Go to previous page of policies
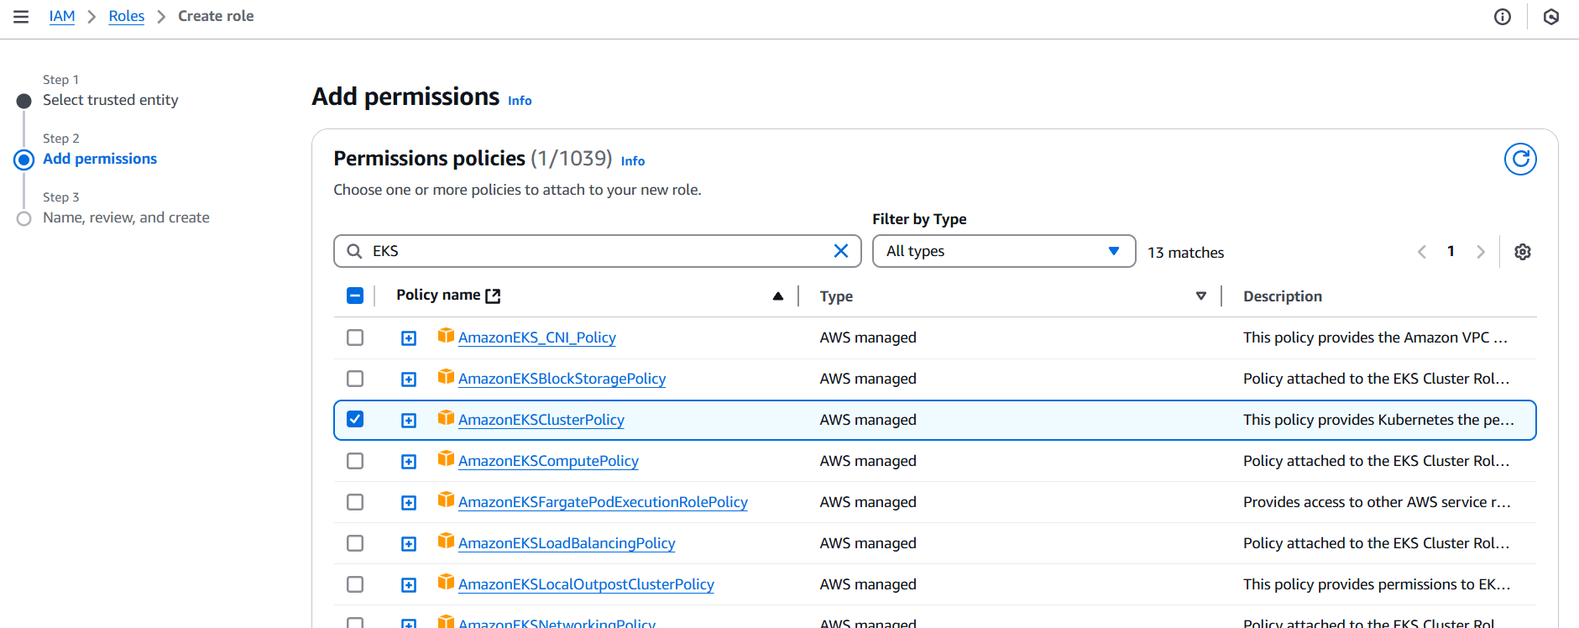1579x628 pixels. pos(1422,252)
